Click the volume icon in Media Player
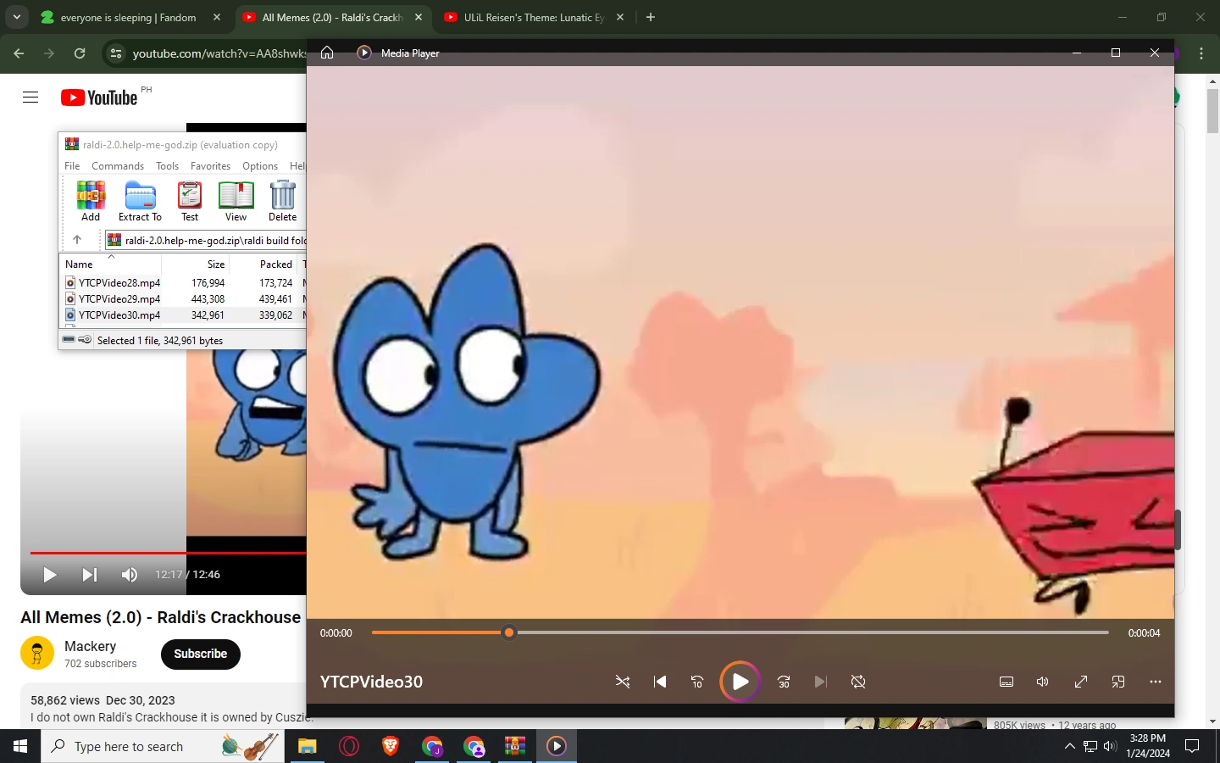 point(1043,682)
